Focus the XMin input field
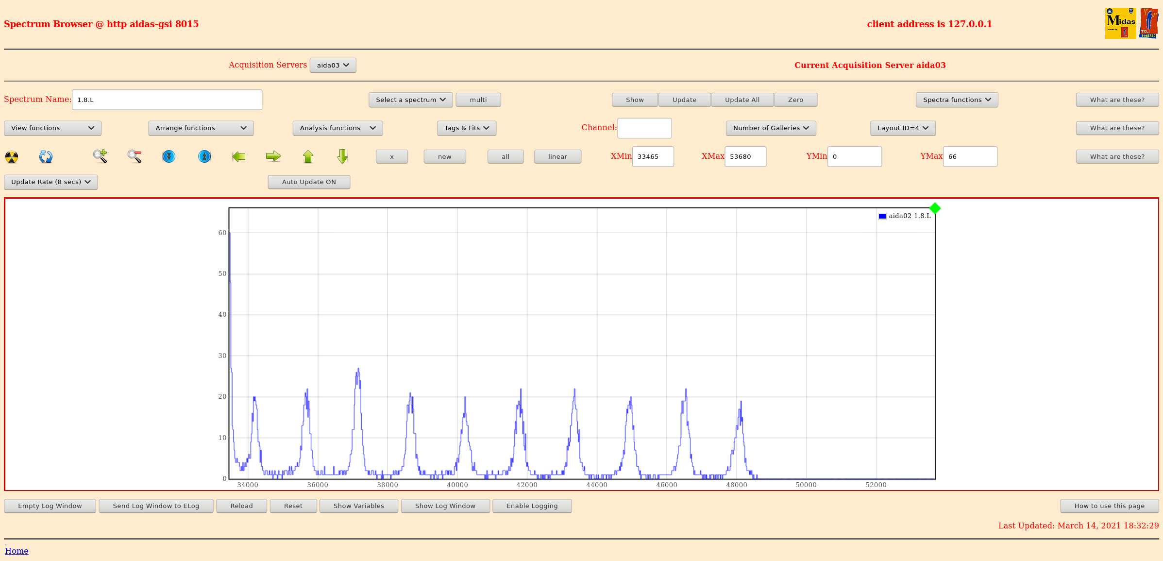1163x561 pixels. tap(653, 156)
